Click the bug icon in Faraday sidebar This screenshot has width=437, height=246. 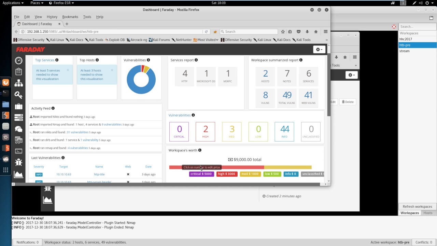pyautogui.click(x=18, y=162)
